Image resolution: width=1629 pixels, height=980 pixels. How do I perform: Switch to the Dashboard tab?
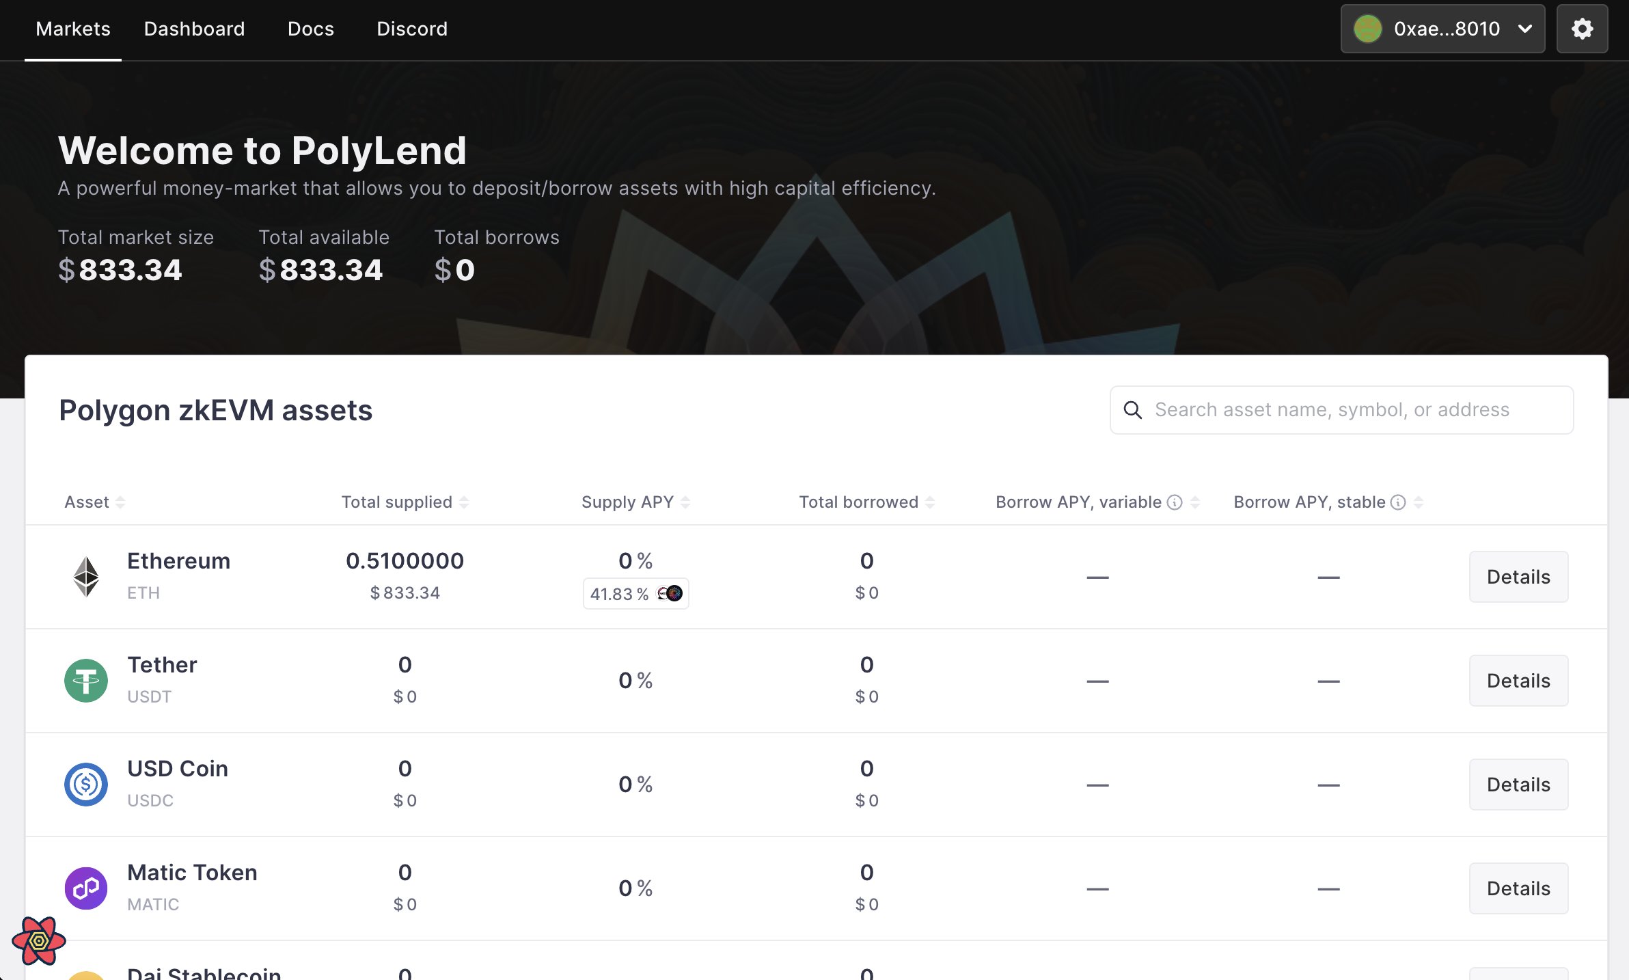[x=194, y=29]
